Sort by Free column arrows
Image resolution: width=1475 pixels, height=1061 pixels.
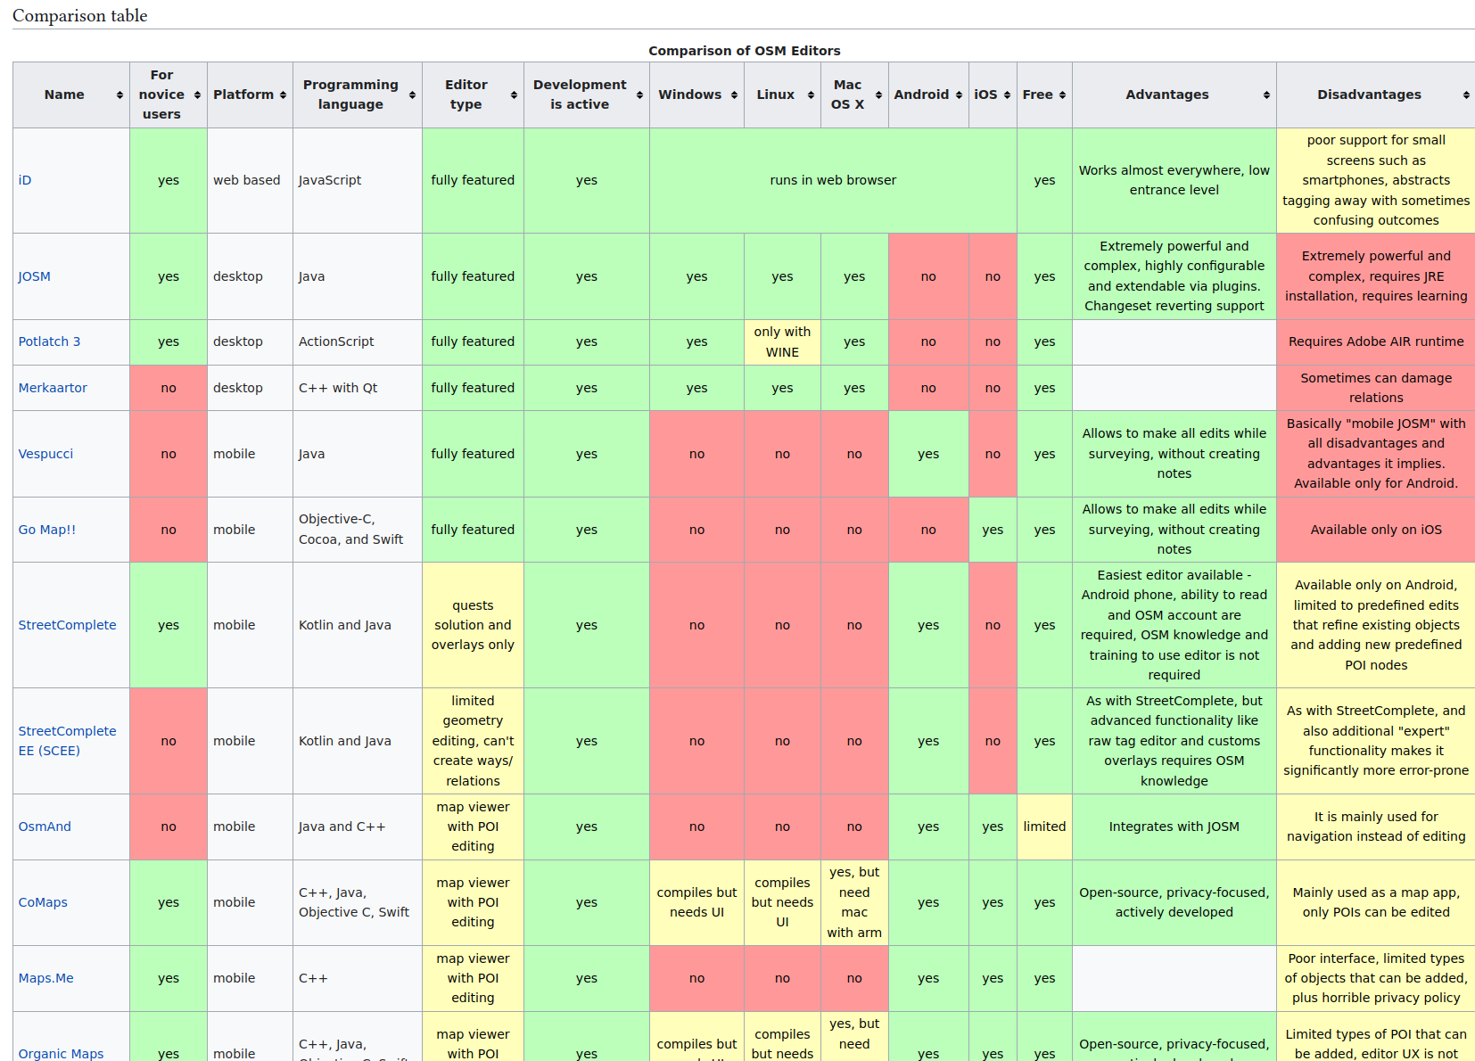pos(1062,95)
